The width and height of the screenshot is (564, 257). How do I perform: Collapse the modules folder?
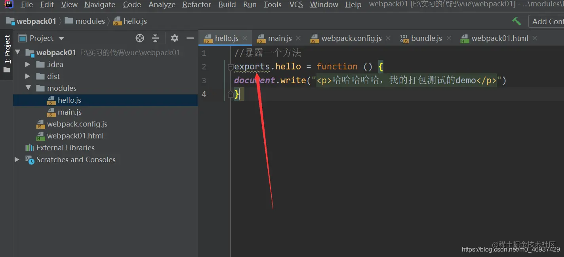[28, 88]
